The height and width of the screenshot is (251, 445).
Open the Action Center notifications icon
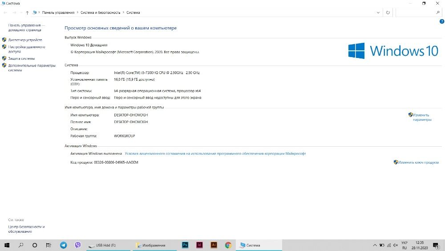click(x=436, y=245)
